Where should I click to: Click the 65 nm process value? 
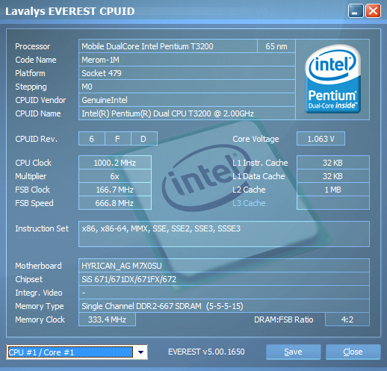click(276, 46)
